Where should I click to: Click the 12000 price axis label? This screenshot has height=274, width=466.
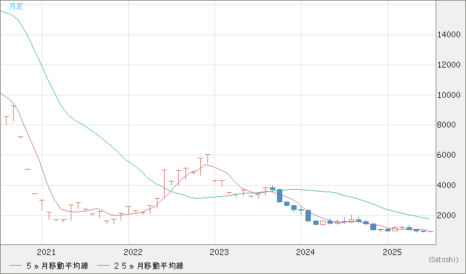[448, 65]
